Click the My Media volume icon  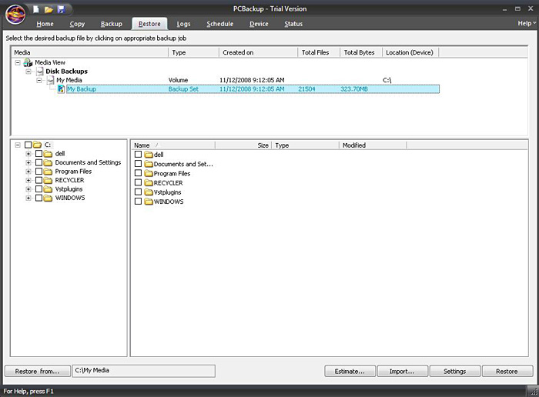tap(51, 80)
